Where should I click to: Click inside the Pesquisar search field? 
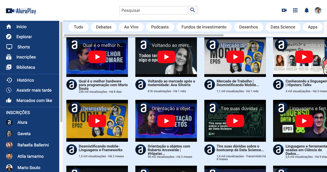tap(153, 10)
